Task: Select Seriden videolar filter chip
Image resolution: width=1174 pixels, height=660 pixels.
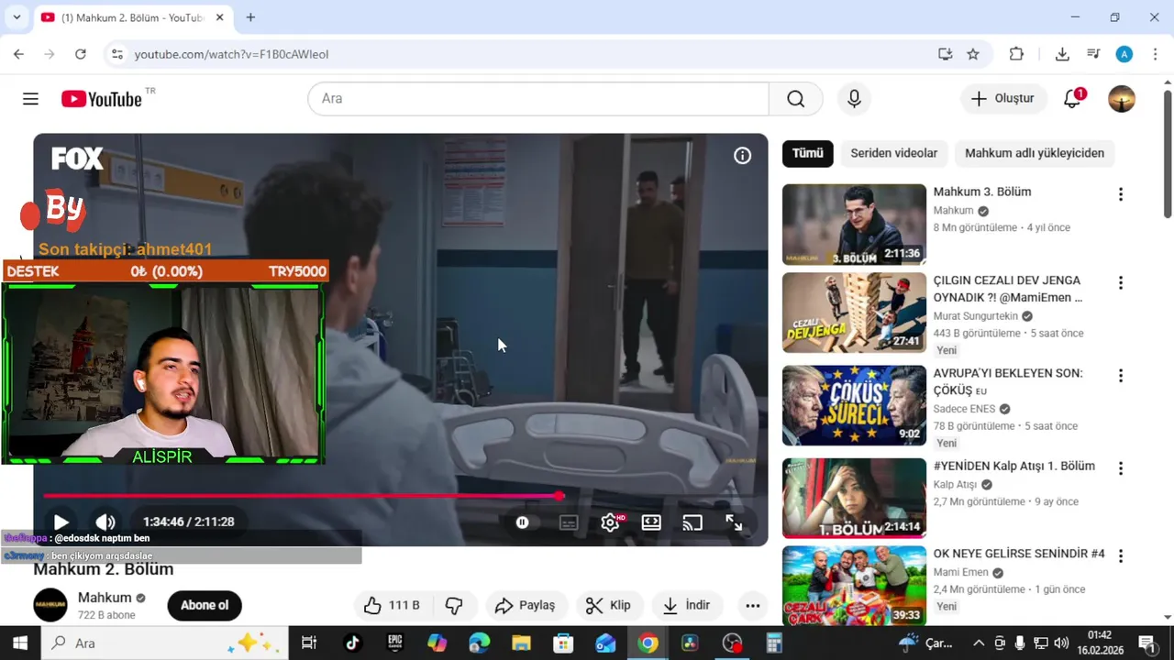Action: coord(893,153)
